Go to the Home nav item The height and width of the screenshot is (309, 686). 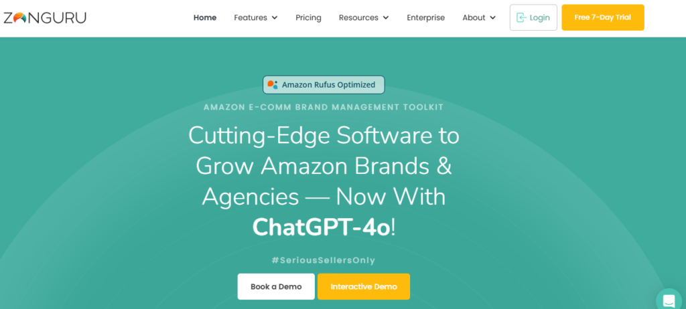coord(205,17)
